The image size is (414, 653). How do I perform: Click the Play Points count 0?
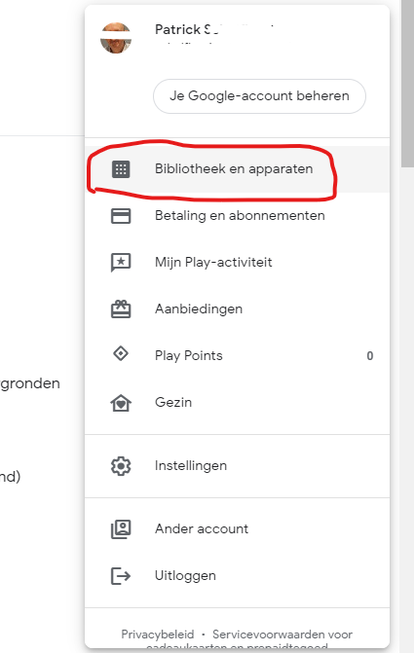tap(370, 356)
